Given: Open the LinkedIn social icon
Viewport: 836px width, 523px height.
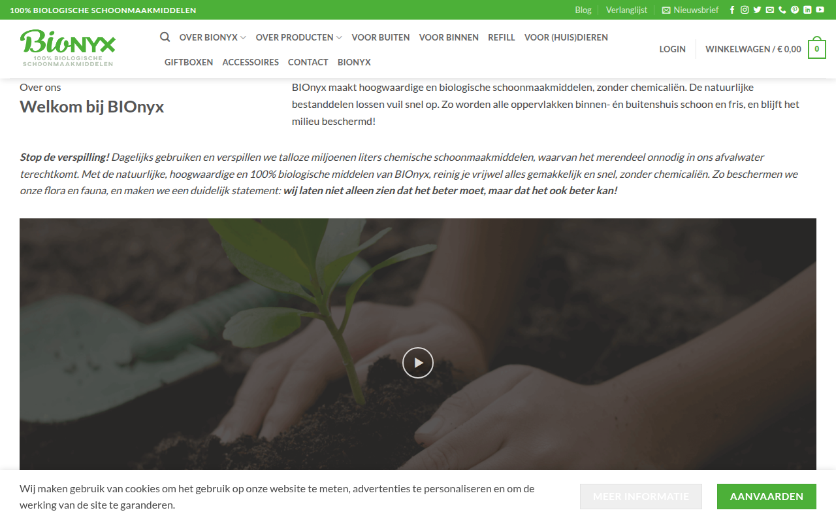Looking at the screenshot, I should (x=807, y=10).
